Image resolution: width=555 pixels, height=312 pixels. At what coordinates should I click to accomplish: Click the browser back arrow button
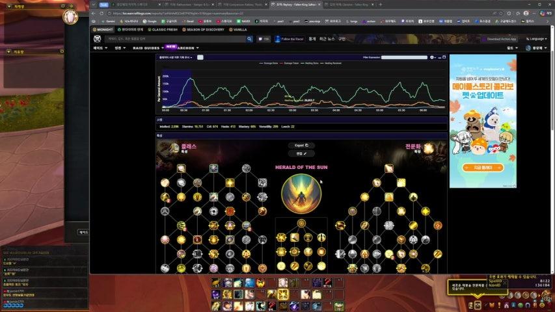[94, 13]
